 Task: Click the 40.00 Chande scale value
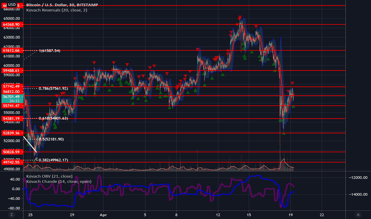pyautogui.click(x=15, y=179)
